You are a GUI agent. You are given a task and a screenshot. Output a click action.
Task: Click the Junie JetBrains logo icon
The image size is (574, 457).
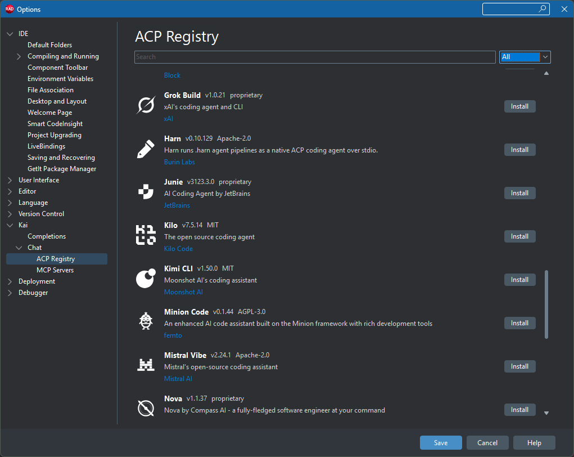pyautogui.click(x=146, y=192)
